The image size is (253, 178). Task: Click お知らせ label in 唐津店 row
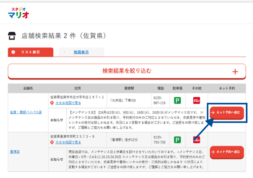(x=57, y=159)
